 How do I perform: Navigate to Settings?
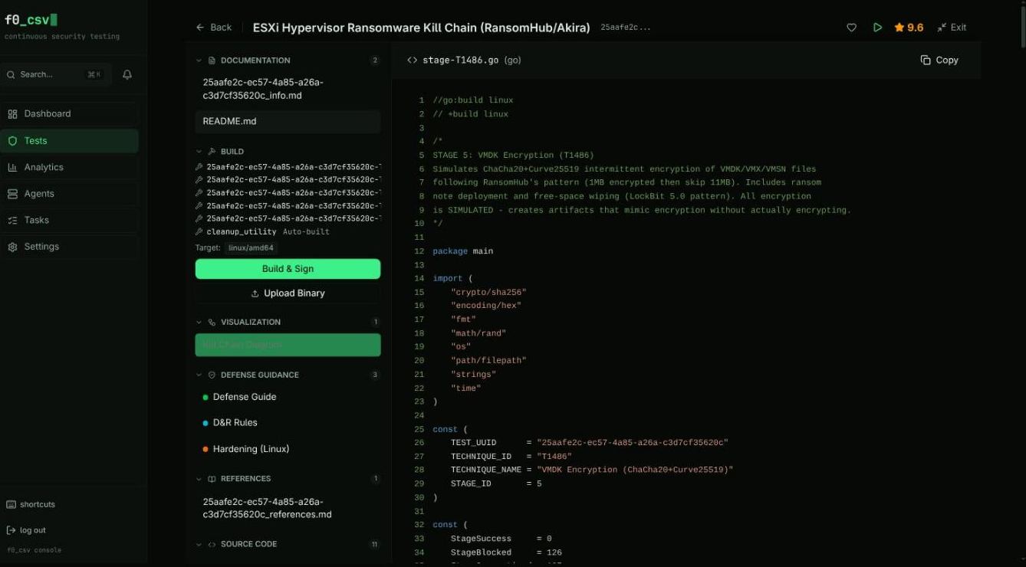[70, 247]
